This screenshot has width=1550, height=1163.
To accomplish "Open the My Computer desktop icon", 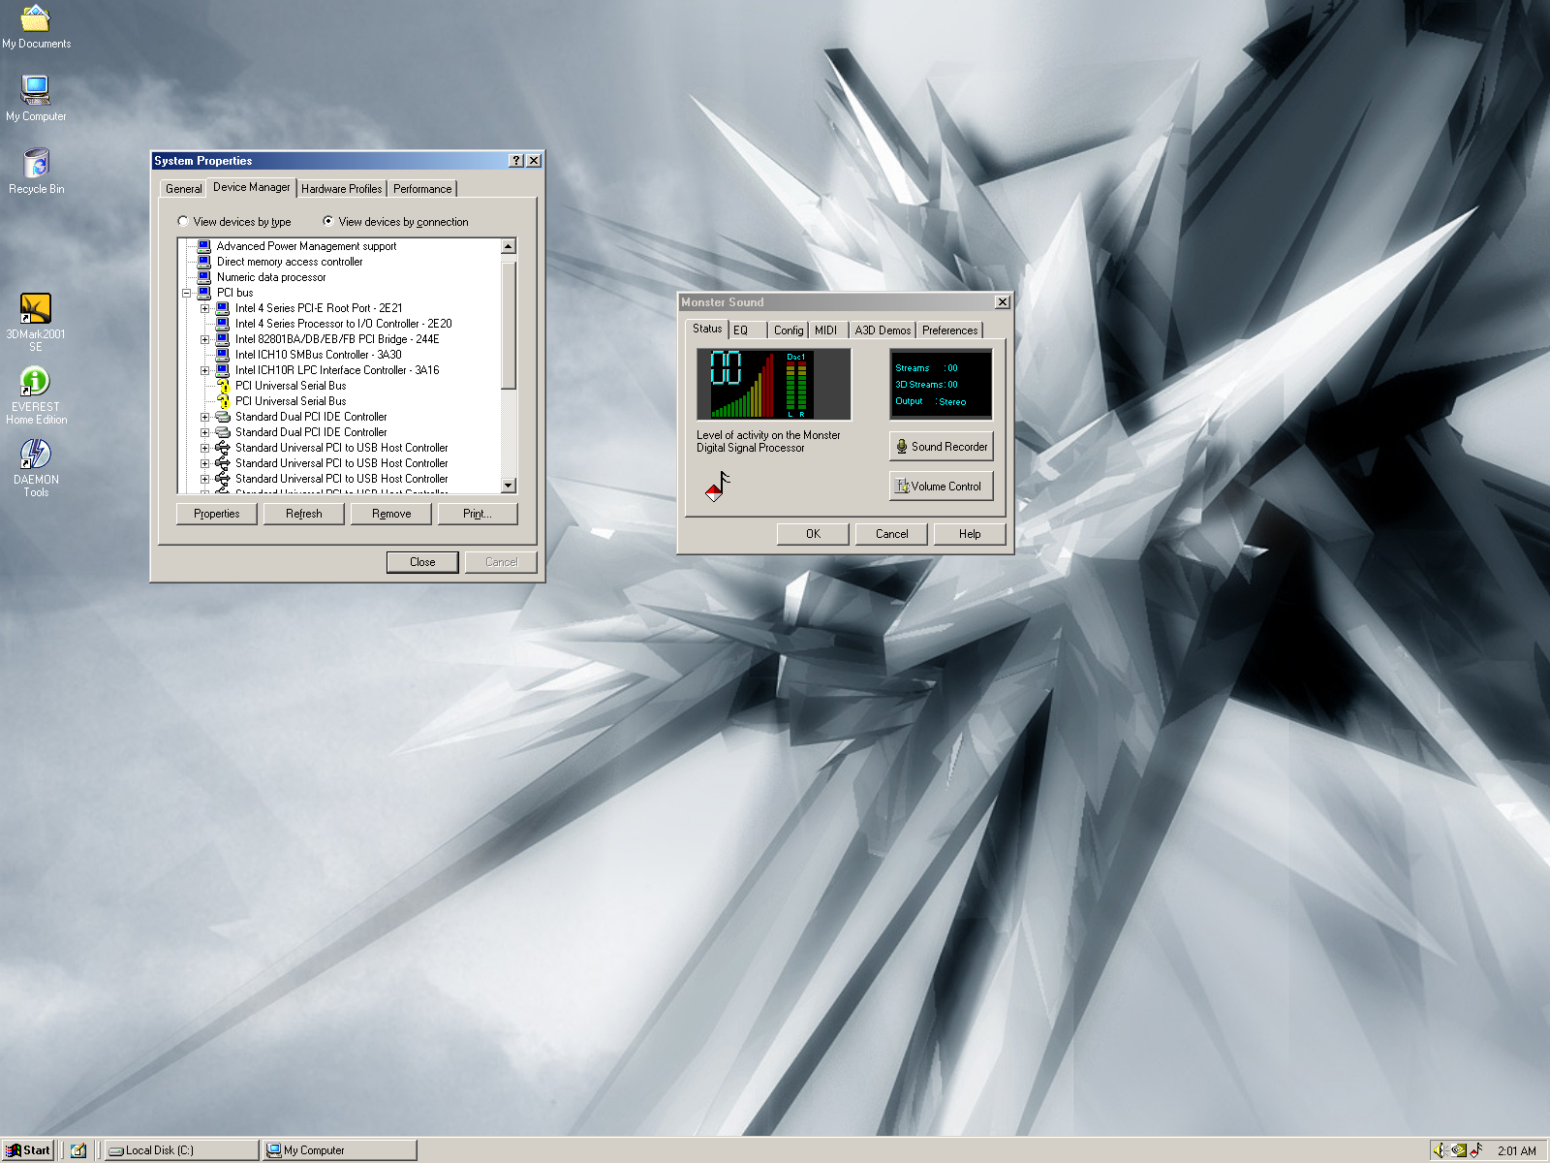I will (x=36, y=91).
